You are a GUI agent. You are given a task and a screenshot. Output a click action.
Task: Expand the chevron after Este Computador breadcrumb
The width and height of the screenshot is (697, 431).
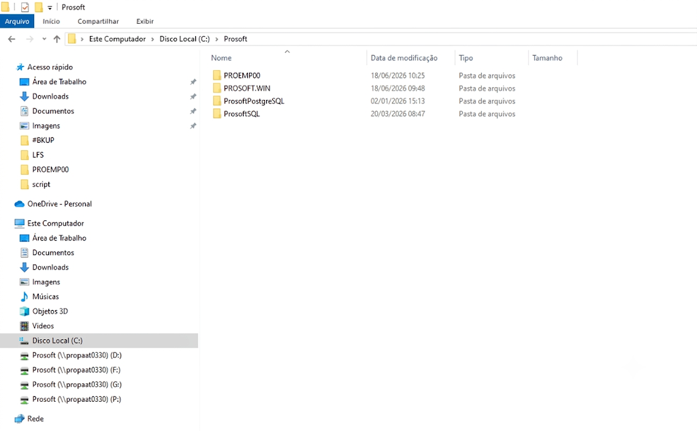tap(152, 39)
